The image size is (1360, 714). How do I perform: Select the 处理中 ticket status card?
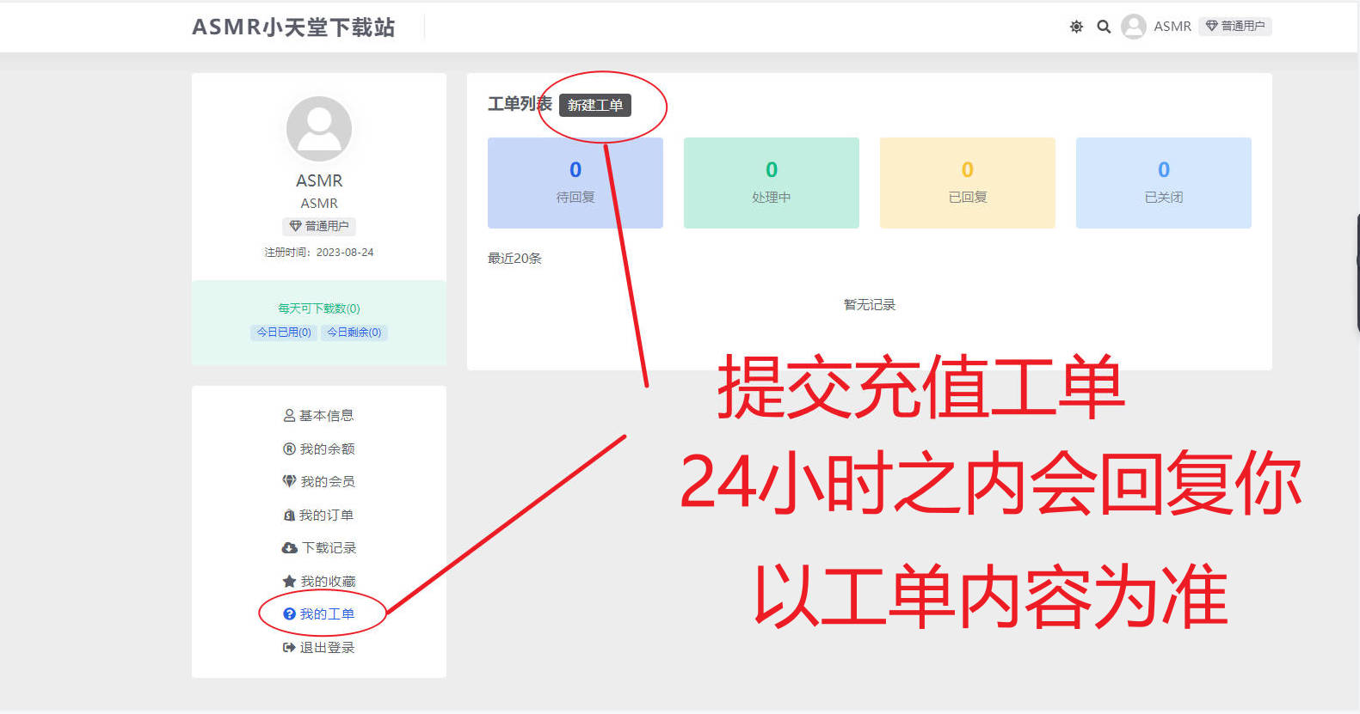tap(771, 182)
